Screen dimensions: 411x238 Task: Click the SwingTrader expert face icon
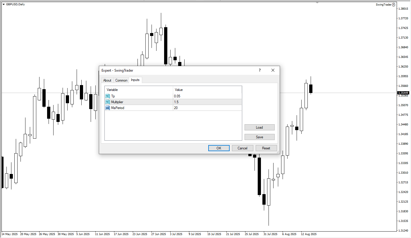(394, 4)
